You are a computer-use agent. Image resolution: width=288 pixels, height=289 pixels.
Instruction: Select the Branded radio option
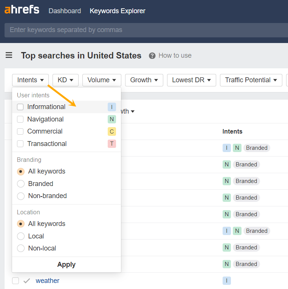(x=21, y=184)
